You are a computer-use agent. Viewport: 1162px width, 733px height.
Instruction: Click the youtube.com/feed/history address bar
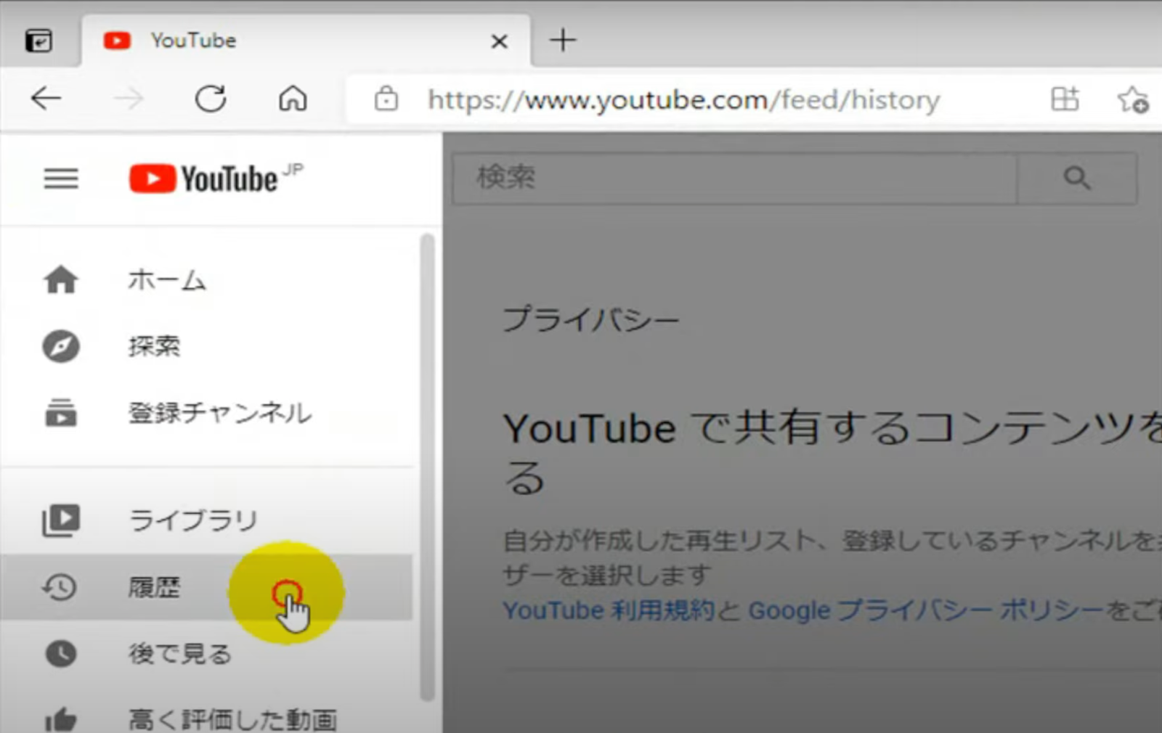683,99
